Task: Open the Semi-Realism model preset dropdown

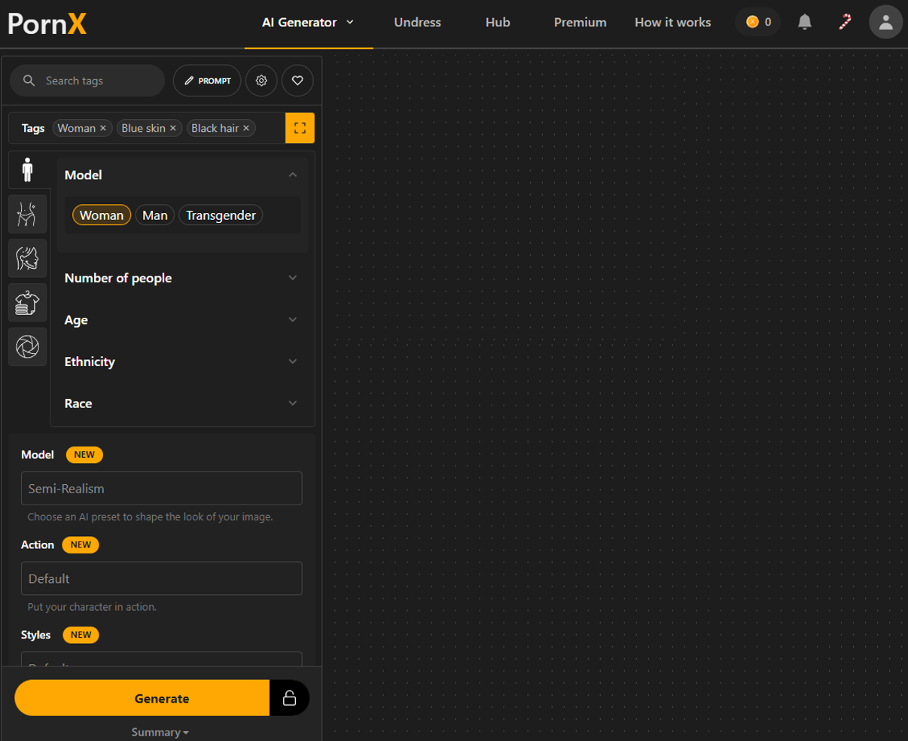Action: 162,488
